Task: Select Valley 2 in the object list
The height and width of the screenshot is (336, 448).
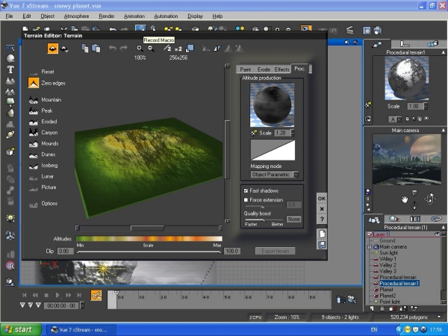Action: tap(388, 265)
